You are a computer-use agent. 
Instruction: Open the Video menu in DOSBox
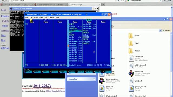click(36, 18)
